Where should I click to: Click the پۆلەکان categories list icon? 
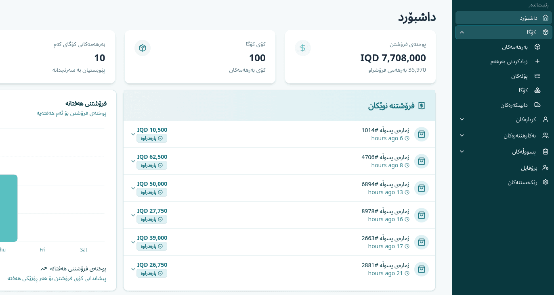click(x=537, y=76)
